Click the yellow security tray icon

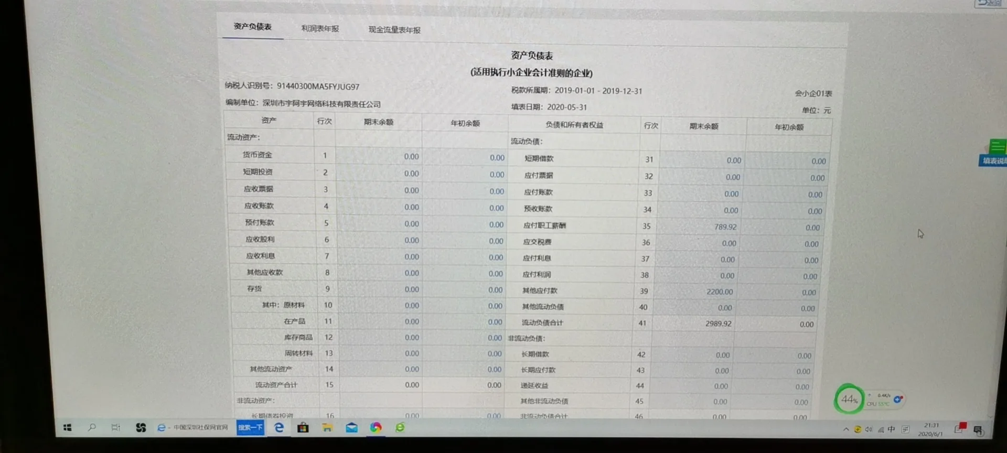858,429
